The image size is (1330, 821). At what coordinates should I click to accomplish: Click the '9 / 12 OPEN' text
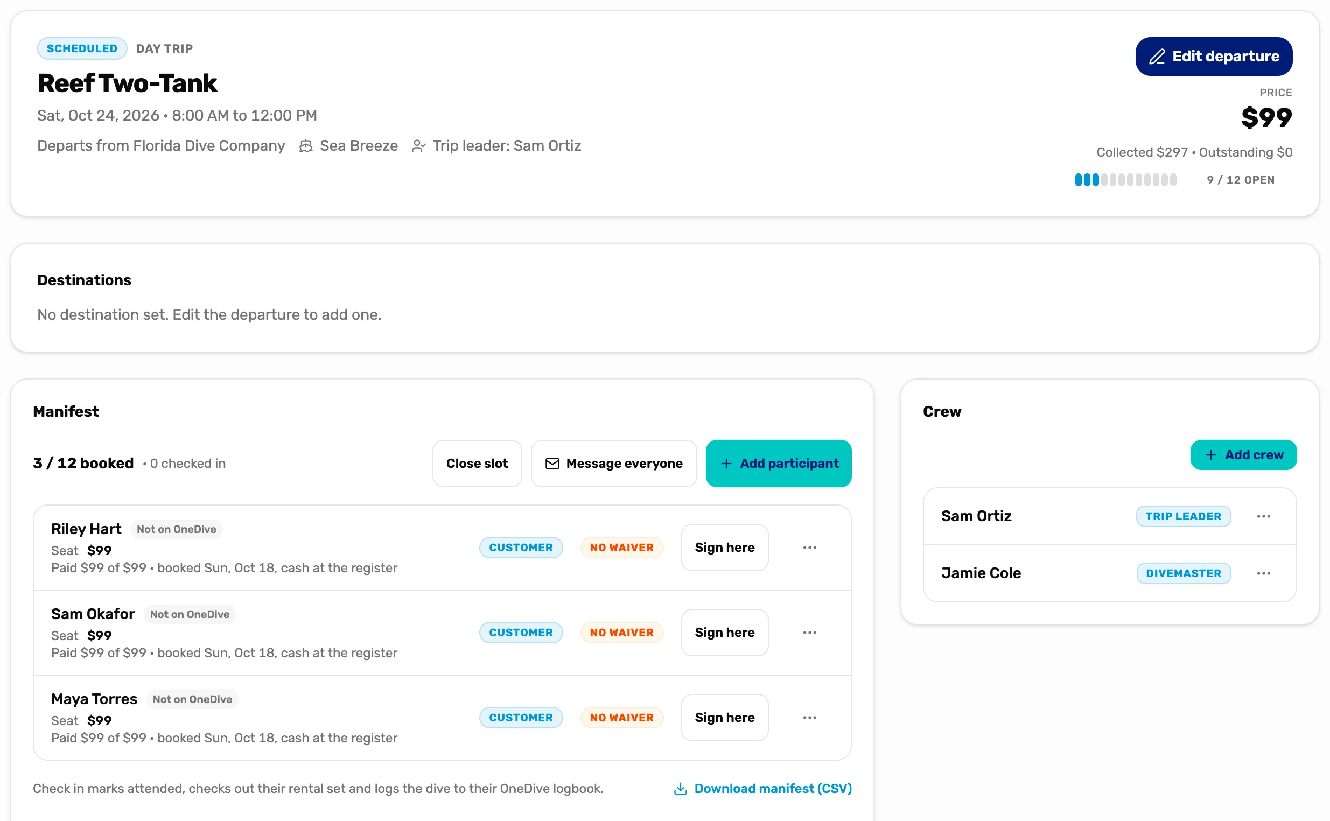pyautogui.click(x=1241, y=180)
